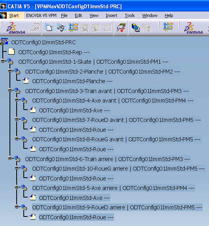Image resolution: width=209 pixels, height=226 pixels.
Task: Open the Tools menu
Action: (x=130, y=15)
